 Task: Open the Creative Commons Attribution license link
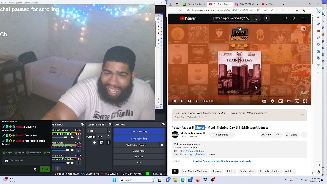(222, 161)
